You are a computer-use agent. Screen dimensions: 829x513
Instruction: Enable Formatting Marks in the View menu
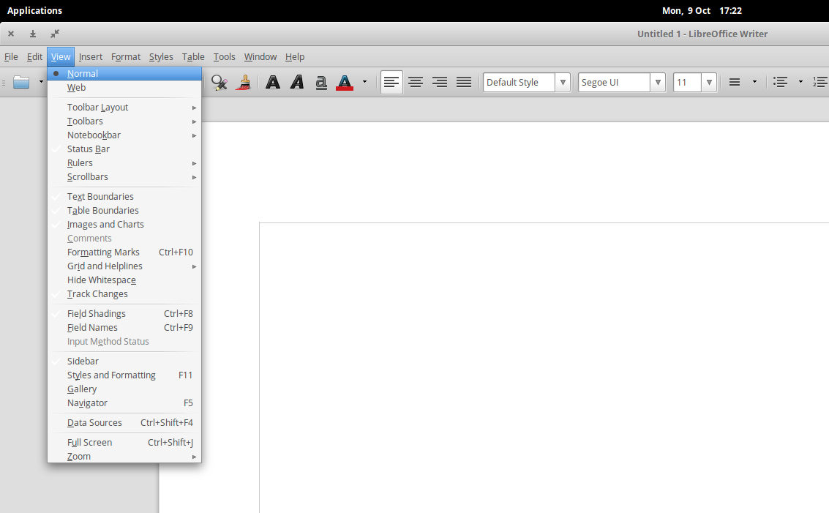(x=103, y=252)
